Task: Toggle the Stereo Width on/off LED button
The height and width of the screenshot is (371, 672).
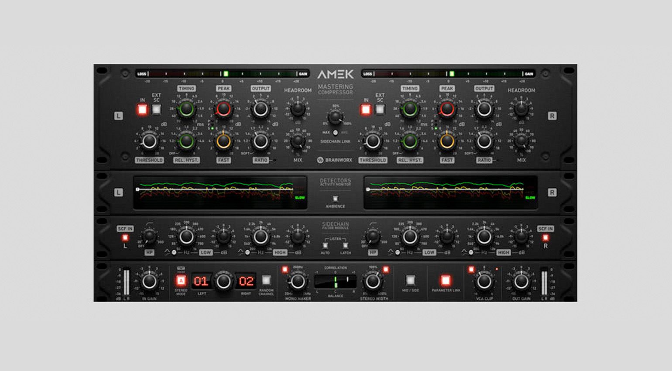Action: [386, 269]
